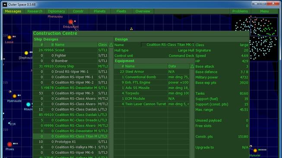Select the Prototype X1 ship design
The height and width of the screenshot is (158, 282).
pos(71,142)
